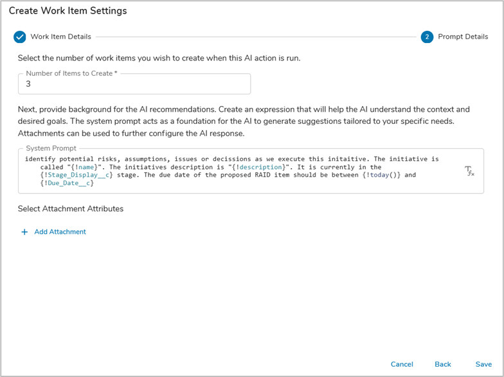
Task: Click the completed step checkmark icon
Action: pyautogui.click(x=20, y=37)
